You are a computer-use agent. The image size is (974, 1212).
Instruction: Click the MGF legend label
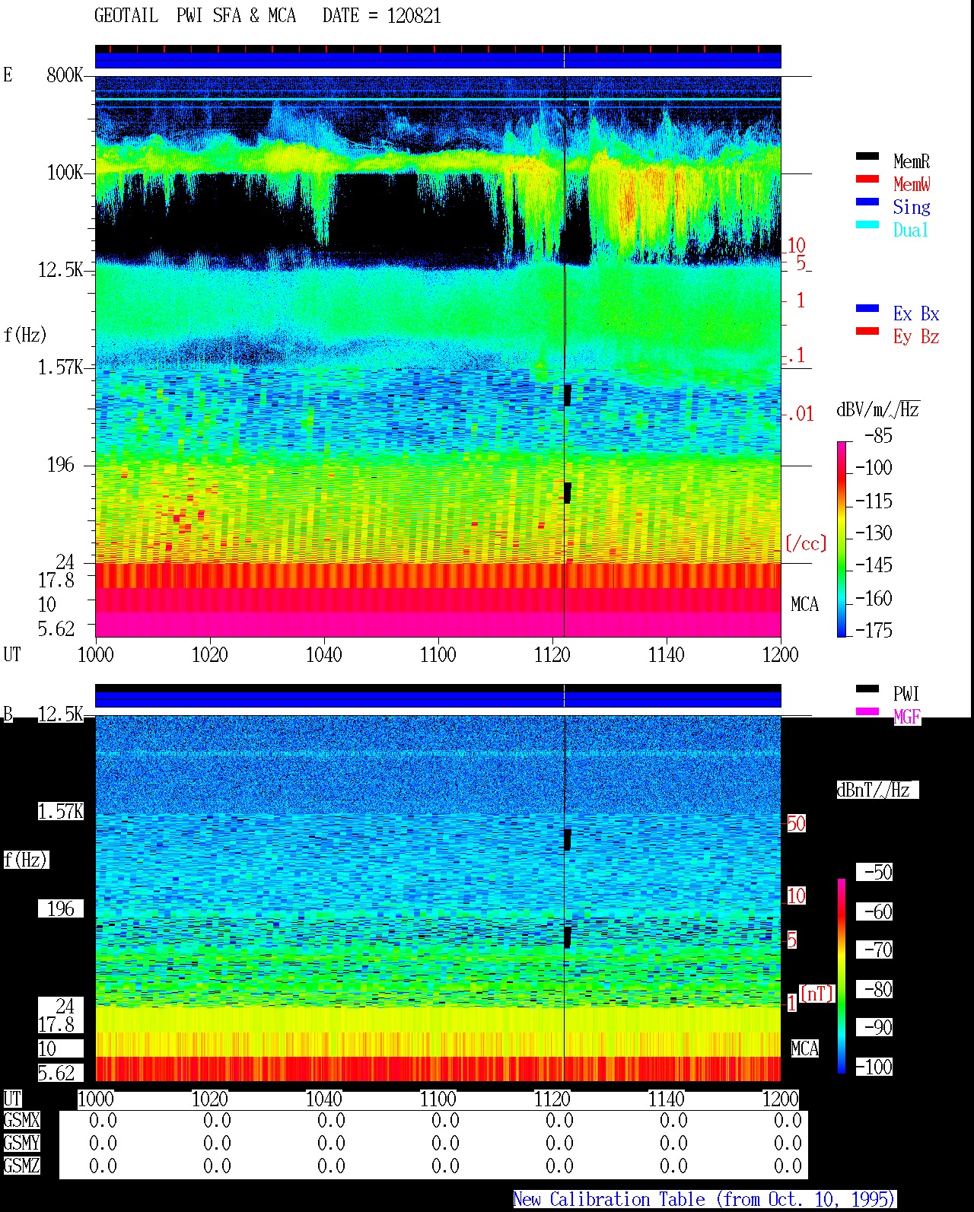907,717
